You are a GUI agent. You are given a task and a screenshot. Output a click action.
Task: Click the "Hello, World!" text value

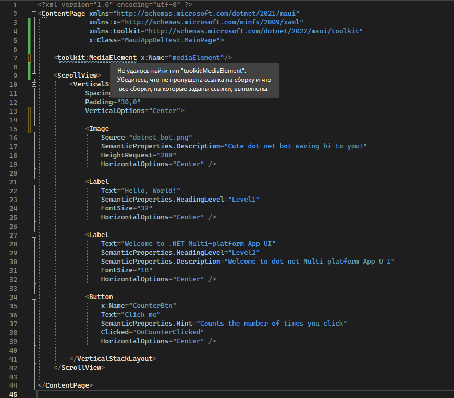[x=150, y=191]
